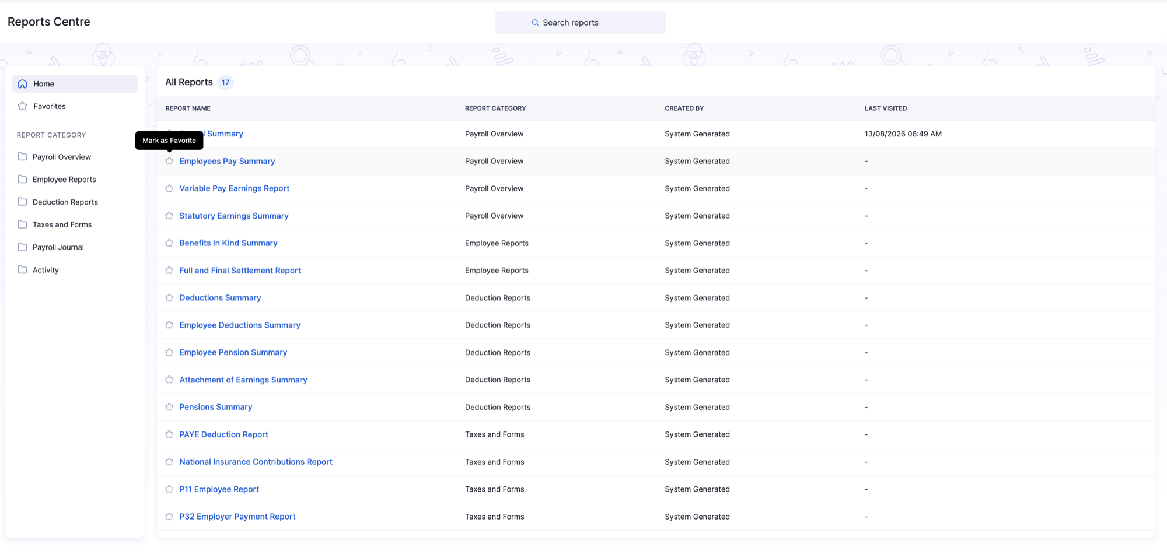Star the Statutory Earnings Summary report
This screenshot has width=1167, height=558.
(169, 216)
